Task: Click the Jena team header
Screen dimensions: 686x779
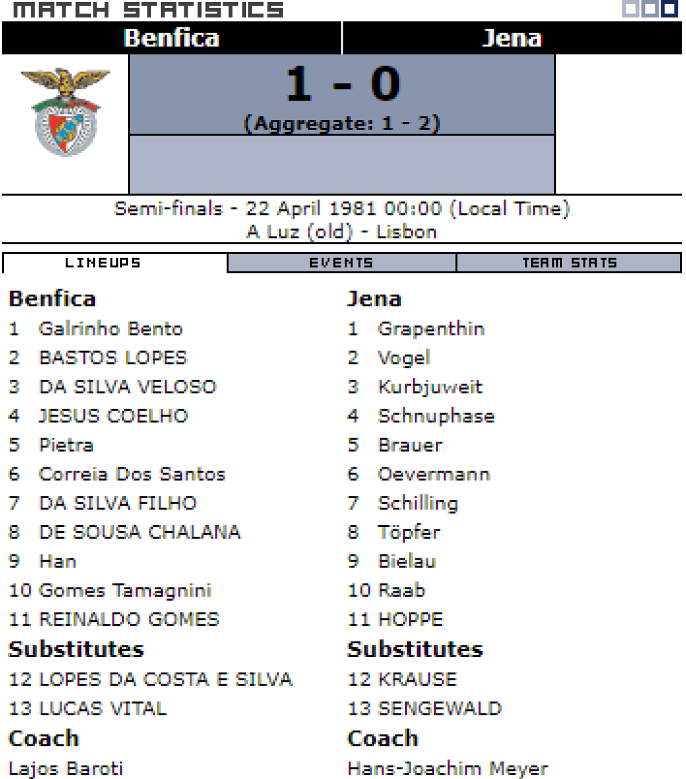Action: [512, 38]
